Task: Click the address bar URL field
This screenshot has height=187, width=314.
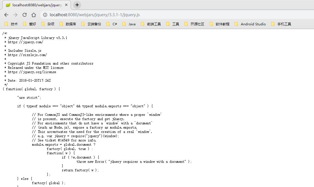Action: (x=176, y=15)
